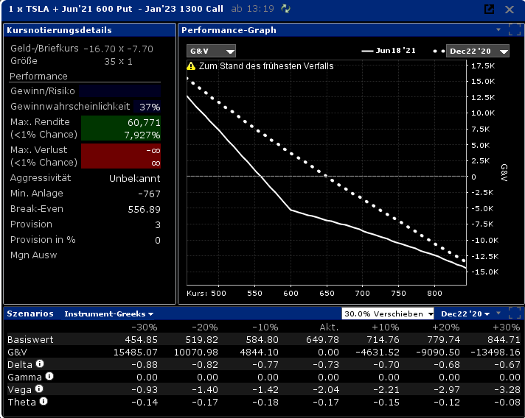Open the G&V graph type dropdown
This screenshot has height=418, width=525.
(211, 51)
